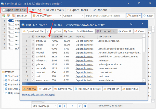Go to first page icon
This screenshot has width=156, height=109.
point(60,106)
